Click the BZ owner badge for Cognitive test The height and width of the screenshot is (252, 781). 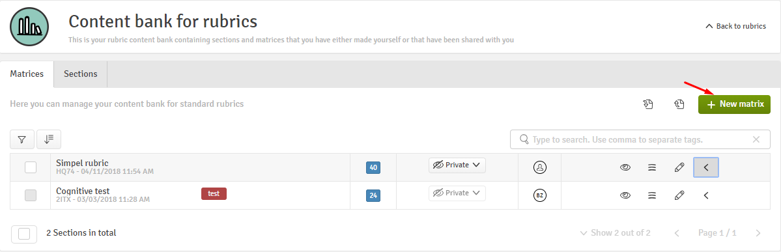539,195
